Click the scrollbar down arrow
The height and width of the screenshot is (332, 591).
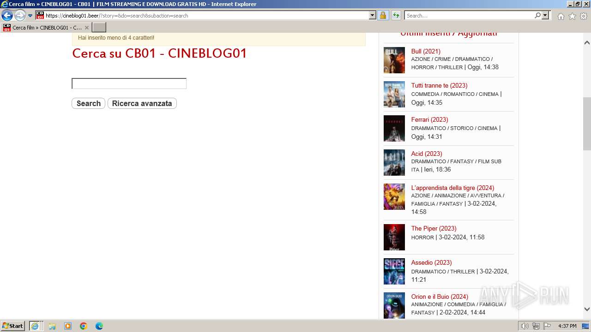(587, 309)
